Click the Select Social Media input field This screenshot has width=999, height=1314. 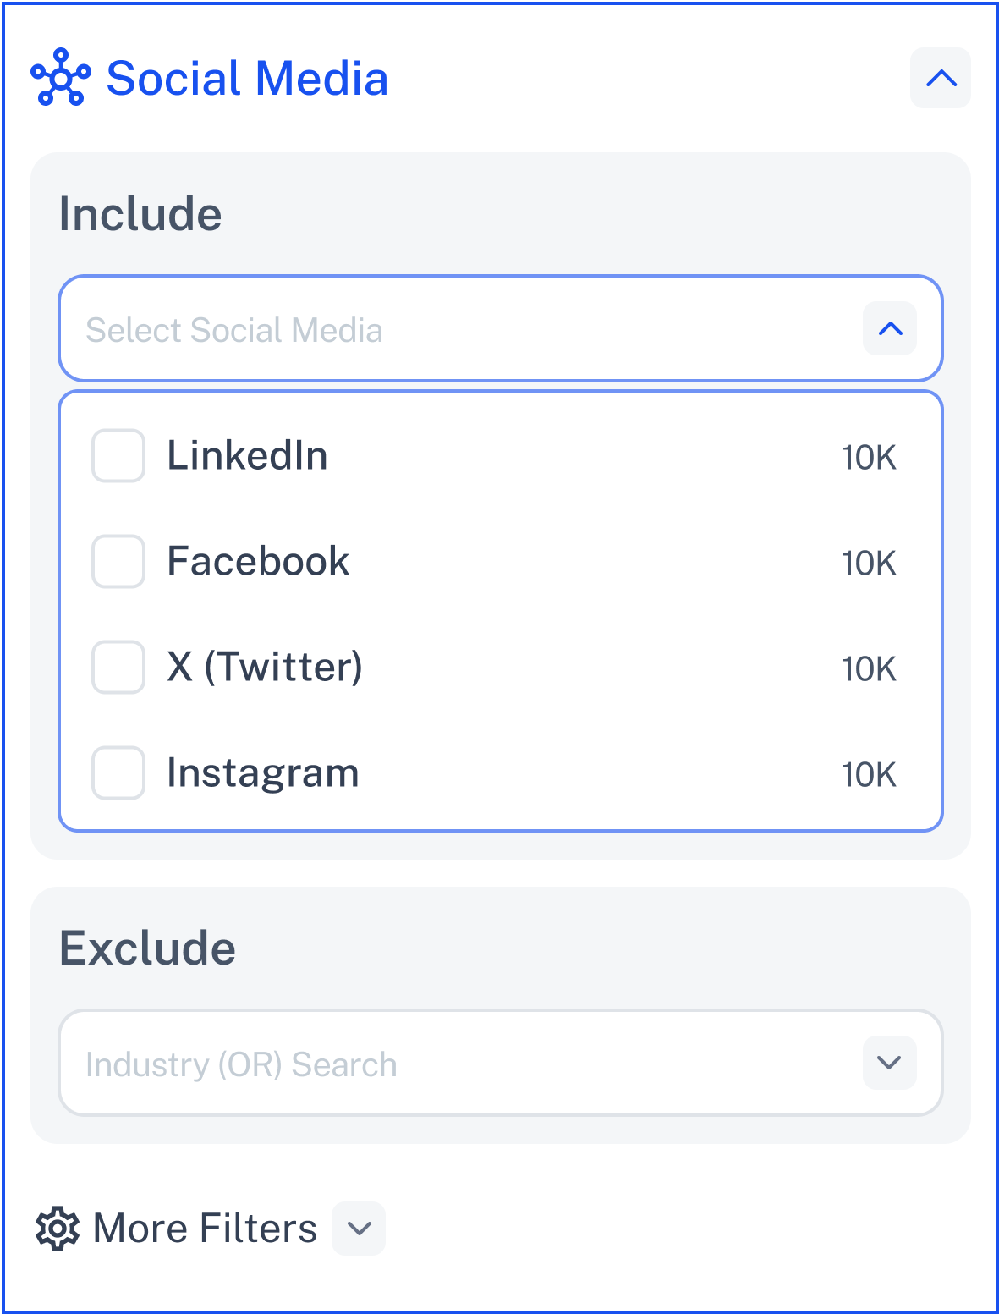pyautogui.click(x=501, y=328)
